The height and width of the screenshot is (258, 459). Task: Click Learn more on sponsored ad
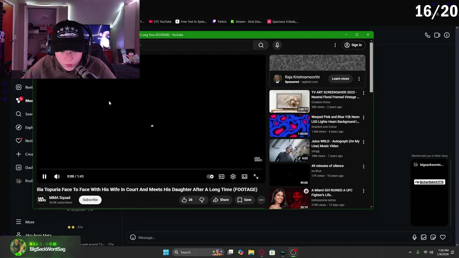340,79
